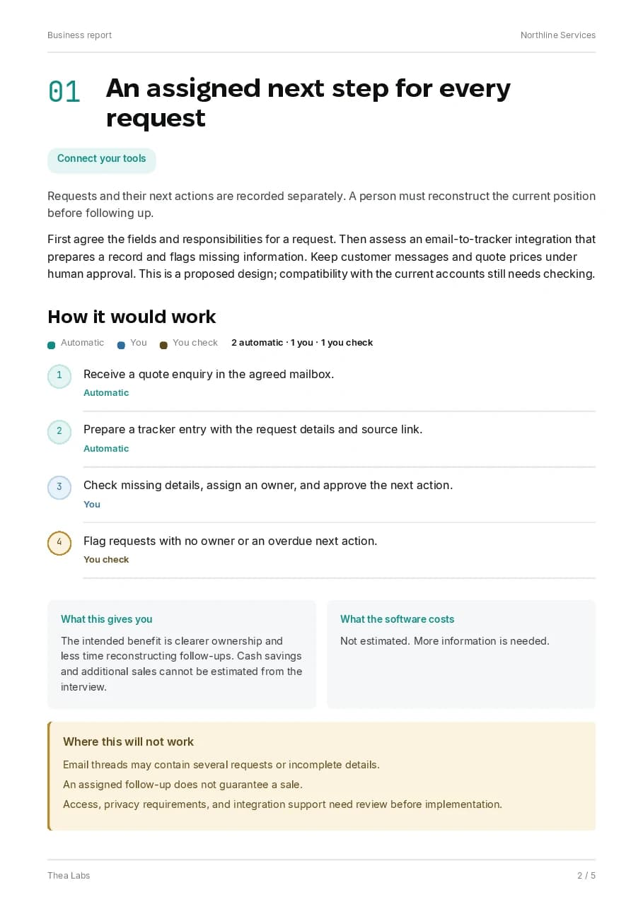Click the Northline Services header text
Screen dimensions: 643x909
(x=558, y=35)
